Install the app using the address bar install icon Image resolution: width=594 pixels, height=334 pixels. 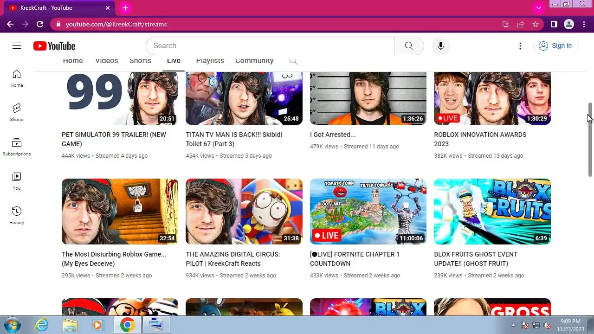(506, 24)
